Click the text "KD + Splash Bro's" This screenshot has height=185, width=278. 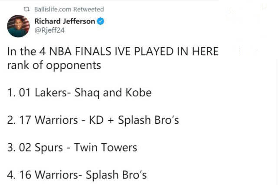pyautogui.click(x=134, y=120)
